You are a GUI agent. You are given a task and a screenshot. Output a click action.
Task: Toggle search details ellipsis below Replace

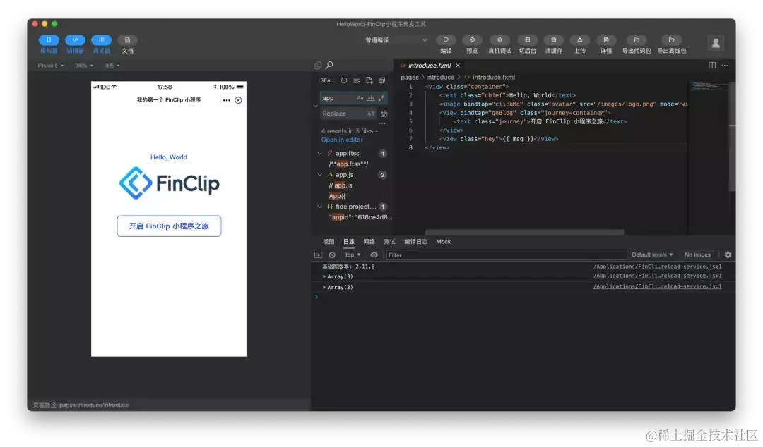coord(382,124)
